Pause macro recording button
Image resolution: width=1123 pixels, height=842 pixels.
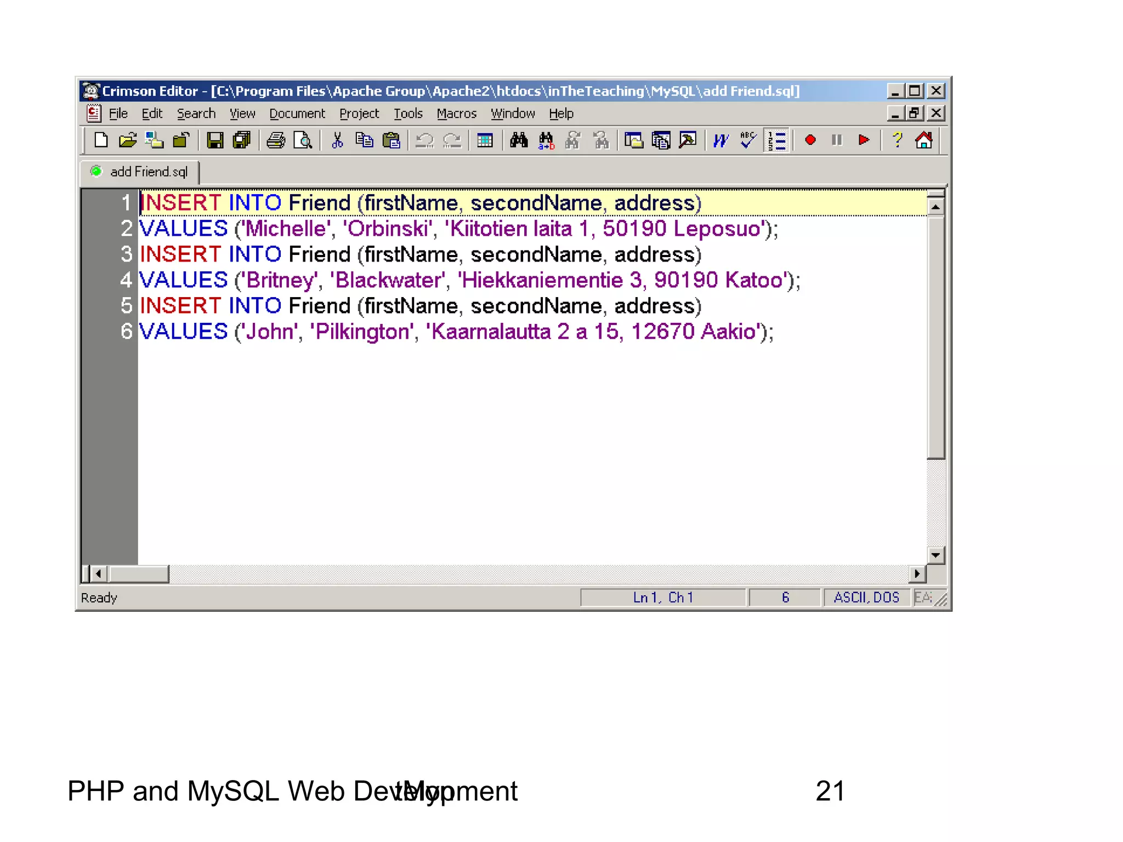(x=837, y=140)
